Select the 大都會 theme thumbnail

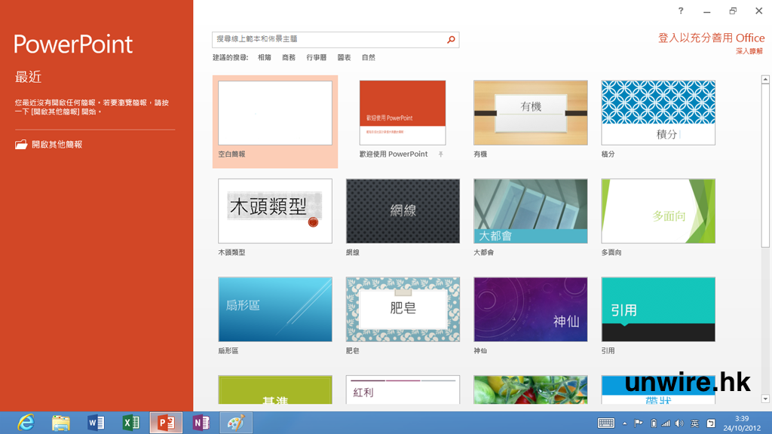tap(530, 211)
